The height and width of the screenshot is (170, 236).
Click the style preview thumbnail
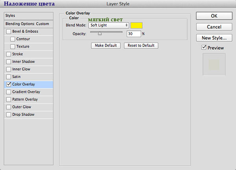(214, 64)
